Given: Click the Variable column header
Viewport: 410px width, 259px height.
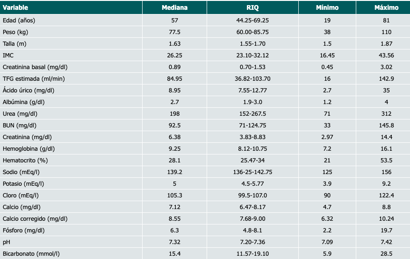Looking at the screenshot, I should pyautogui.click(x=15, y=8).
